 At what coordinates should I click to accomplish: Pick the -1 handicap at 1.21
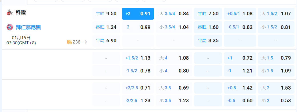coord(240,71)
